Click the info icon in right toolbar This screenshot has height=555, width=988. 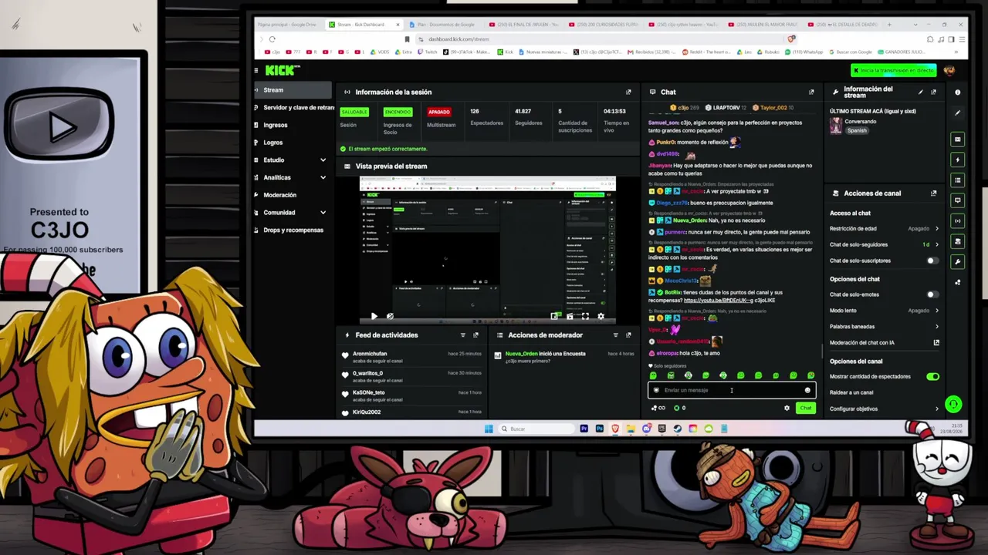[x=958, y=92]
